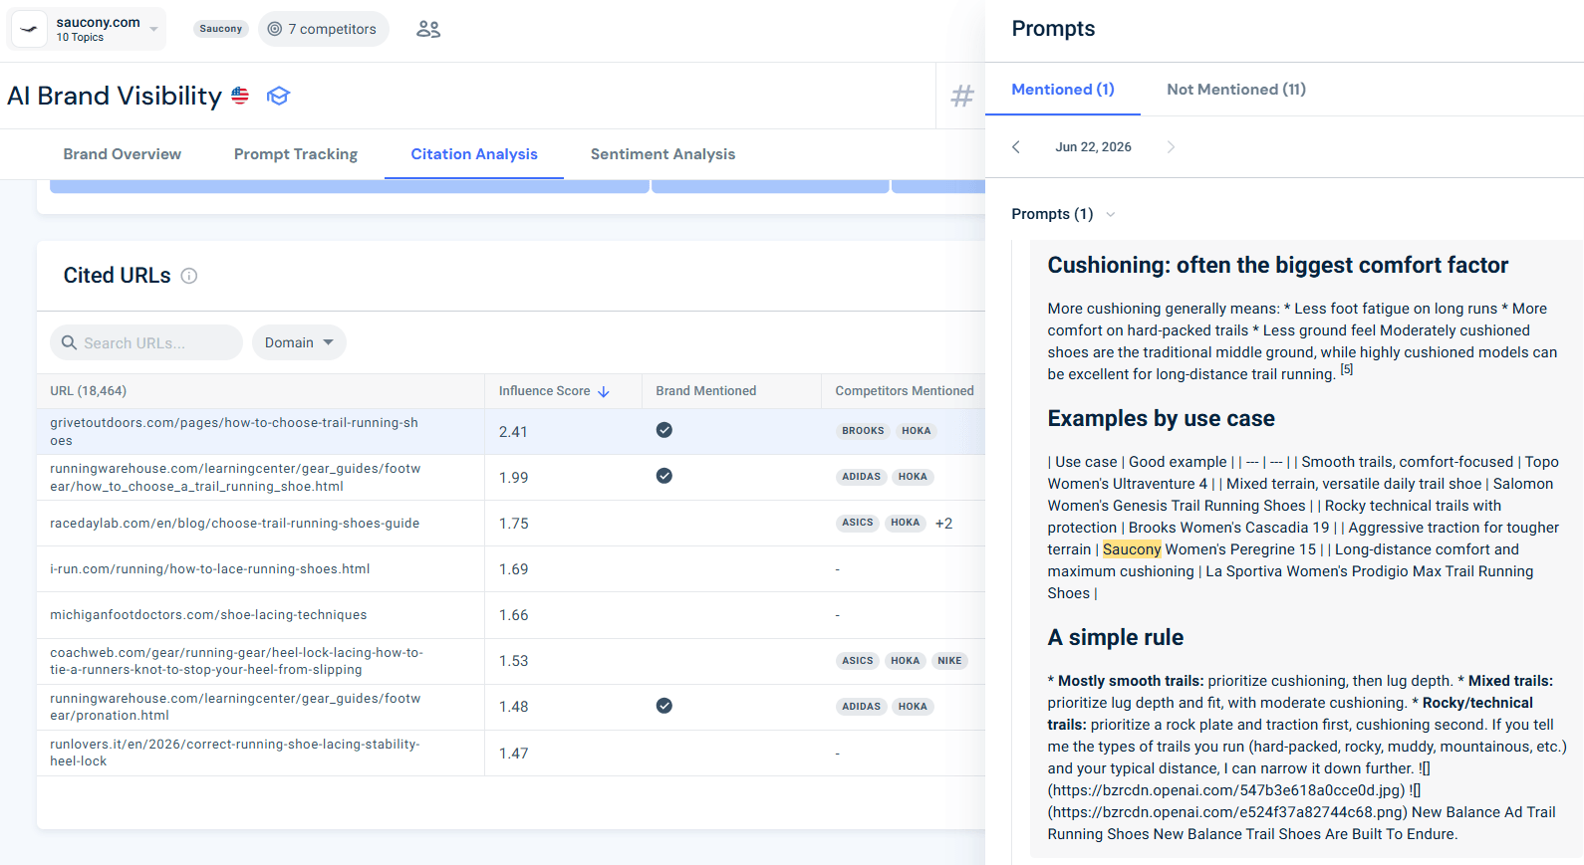This screenshot has height=865, width=1584.
Task: Click brand mentioned checkmark for score 1.99 row
Action: tap(664, 476)
